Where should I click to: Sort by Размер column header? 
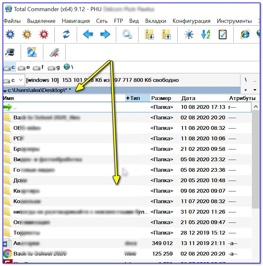tap(165, 98)
